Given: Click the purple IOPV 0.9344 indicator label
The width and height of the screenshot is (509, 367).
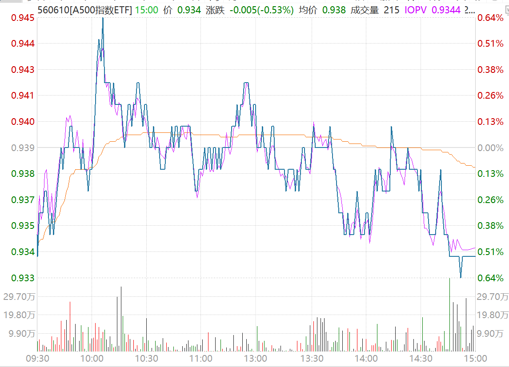Looking at the screenshot, I should point(433,10).
